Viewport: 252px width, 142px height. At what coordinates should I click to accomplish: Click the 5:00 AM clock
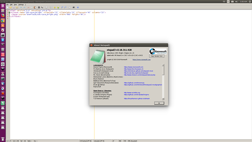coord(244,1)
